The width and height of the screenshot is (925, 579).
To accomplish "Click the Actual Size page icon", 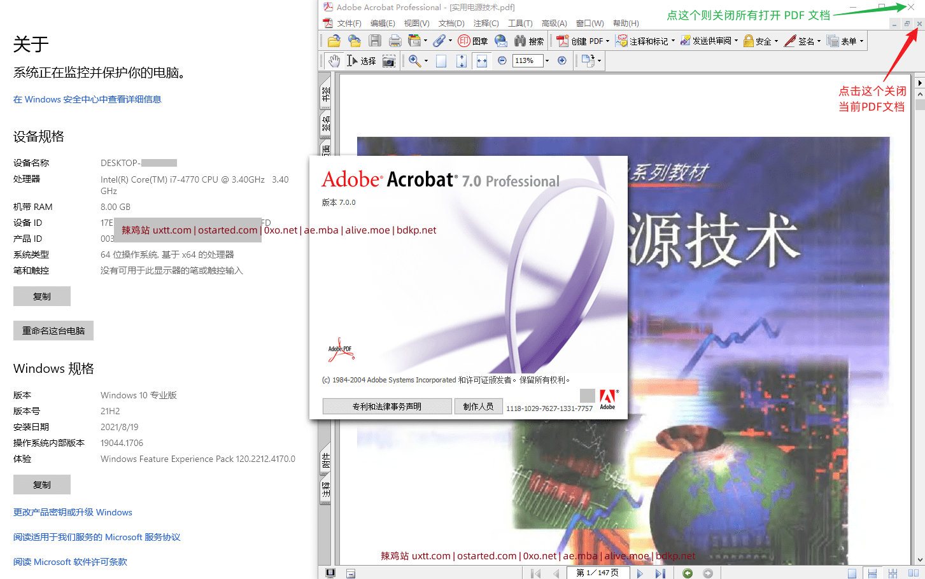I will (441, 60).
